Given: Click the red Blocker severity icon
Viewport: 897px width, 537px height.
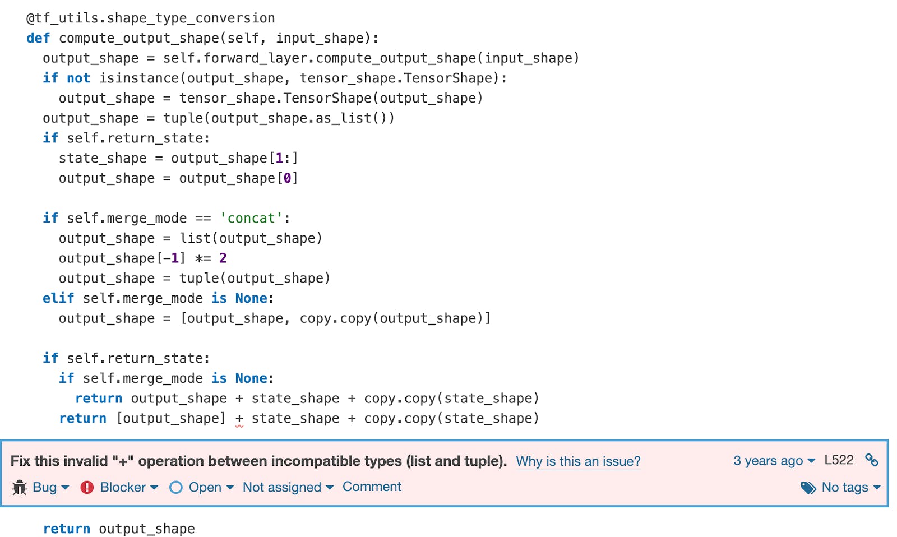Looking at the screenshot, I should [x=87, y=487].
